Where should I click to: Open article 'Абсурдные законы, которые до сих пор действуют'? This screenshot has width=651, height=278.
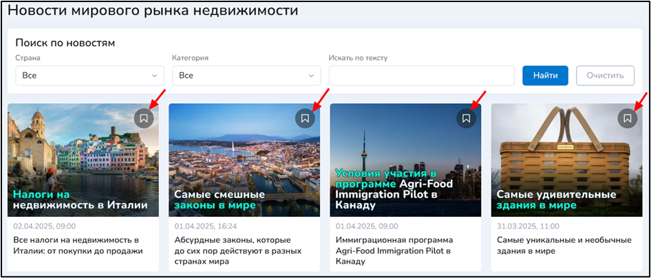[x=238, y=251]
